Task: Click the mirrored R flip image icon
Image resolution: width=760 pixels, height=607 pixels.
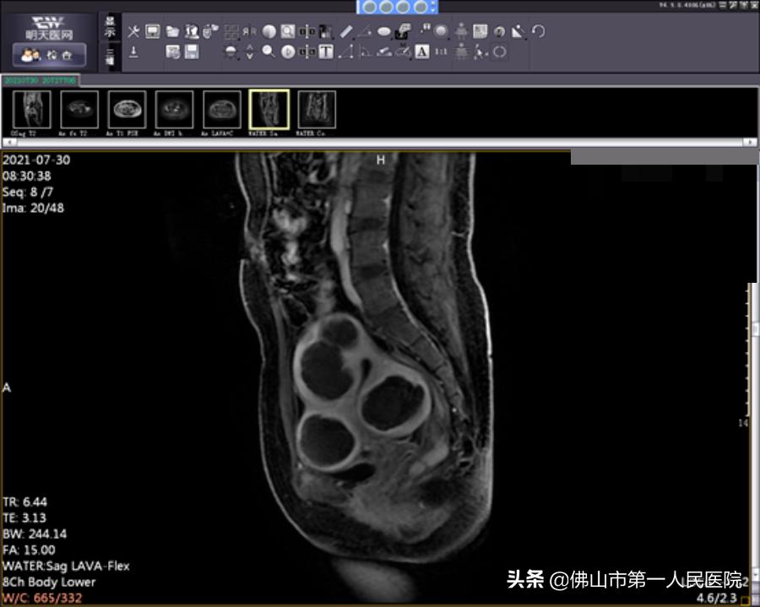Action: (x=249, y=32)
